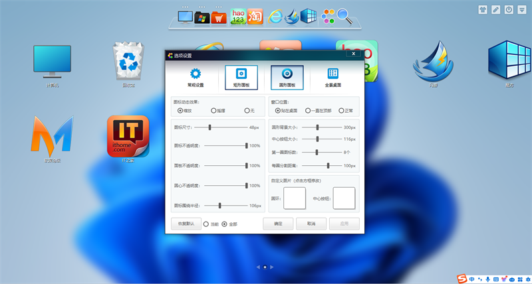Open the black Windows folder in the dock
Screen dimensions: 532x284
pos(202,17)
